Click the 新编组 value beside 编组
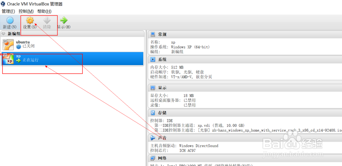 point(177,52)
